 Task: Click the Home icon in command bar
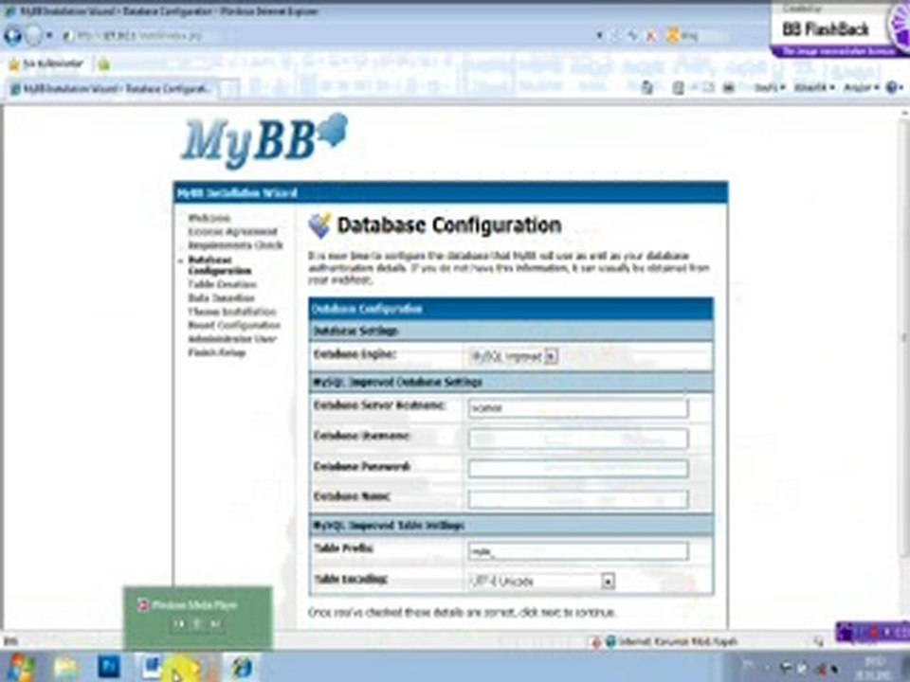646,88
